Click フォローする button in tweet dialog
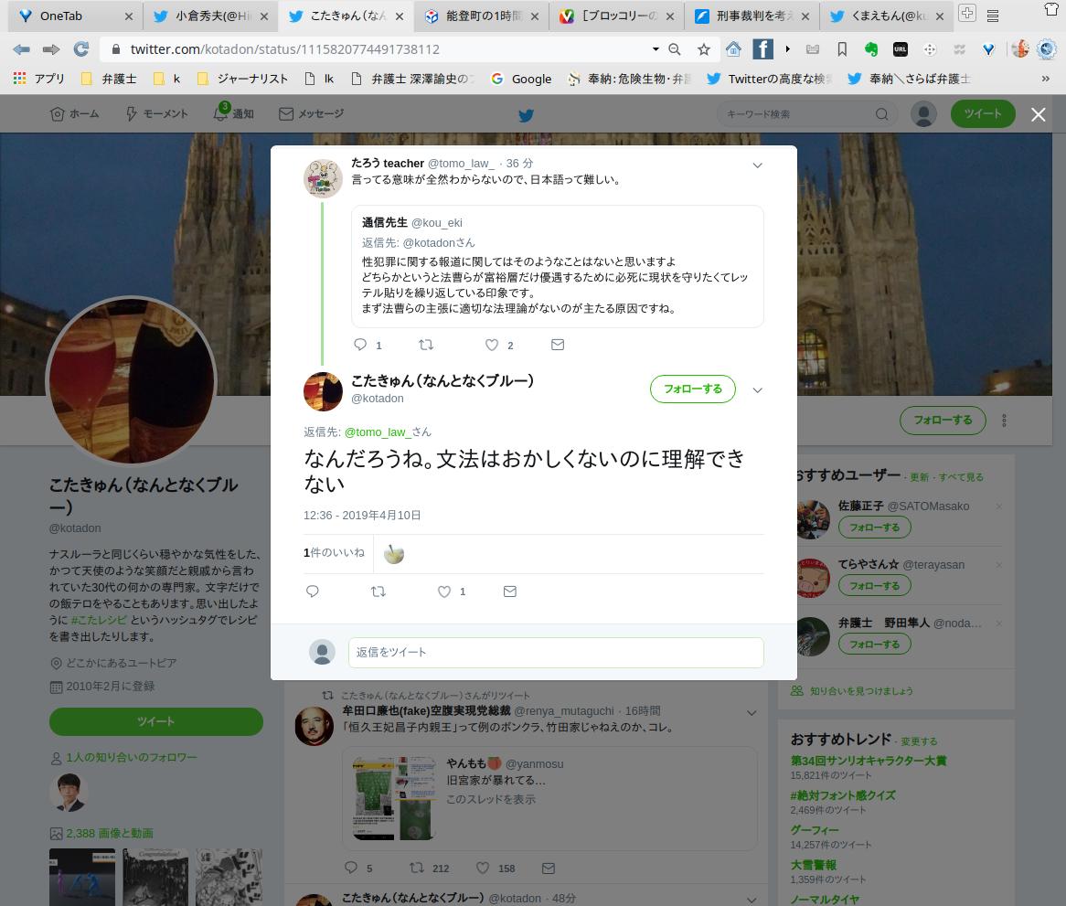 point(693,389)
